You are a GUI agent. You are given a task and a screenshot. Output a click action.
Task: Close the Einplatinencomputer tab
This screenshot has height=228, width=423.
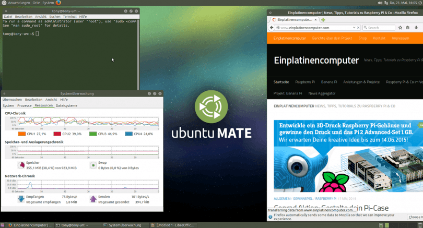tap(315, 20)
